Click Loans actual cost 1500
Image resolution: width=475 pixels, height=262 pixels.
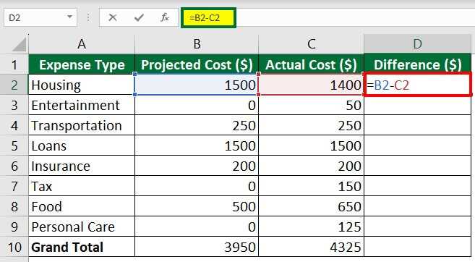coord(311,146)
